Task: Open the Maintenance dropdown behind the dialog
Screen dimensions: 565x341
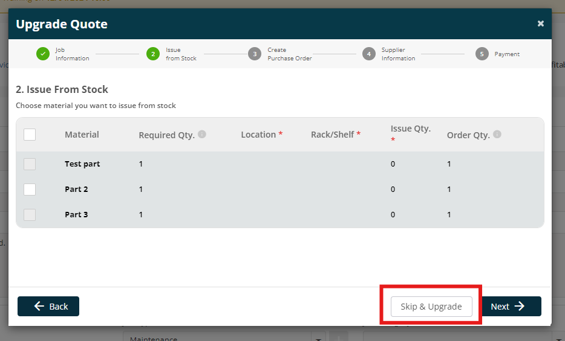Action: tap(224, 337)
